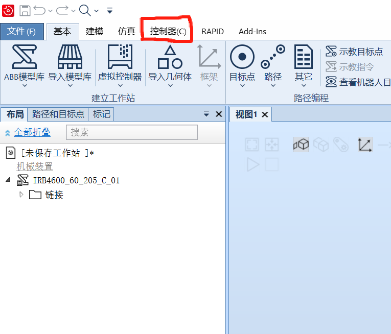Click the view all frame icon
The height and width of the screenshot is (334, 391).
click(252, 145)
